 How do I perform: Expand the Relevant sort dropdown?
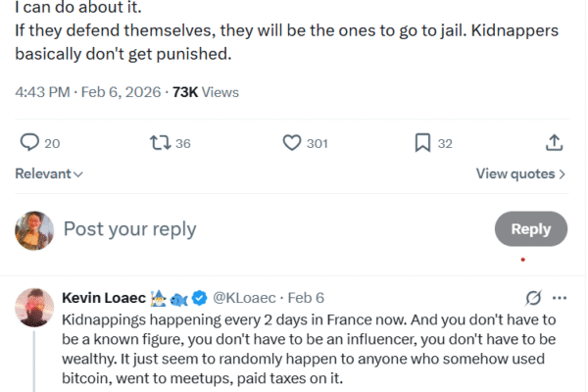click(x=49, y=173)
